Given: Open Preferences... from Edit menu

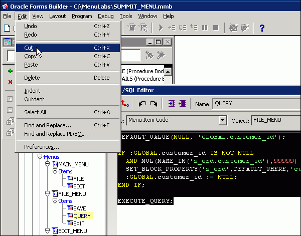Looking at the screenshot, I should coord(68,147).
